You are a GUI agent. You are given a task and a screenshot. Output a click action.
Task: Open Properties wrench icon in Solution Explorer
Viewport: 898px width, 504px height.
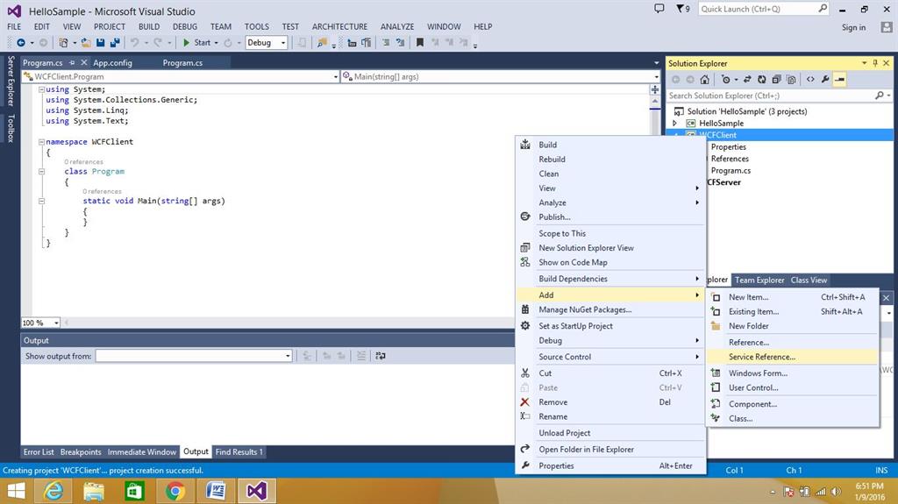tap(825, 80)
